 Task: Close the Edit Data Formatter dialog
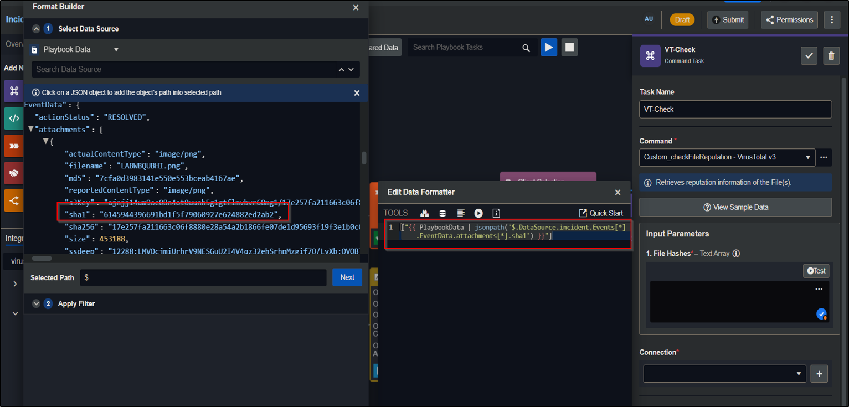tap(618, 193)
